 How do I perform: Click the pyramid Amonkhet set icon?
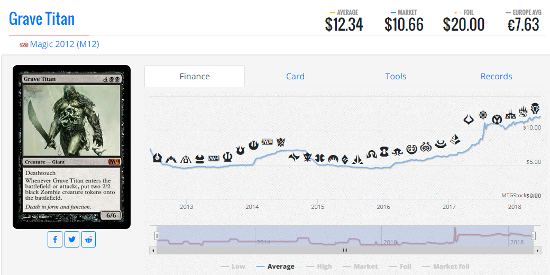click(455, 139)
